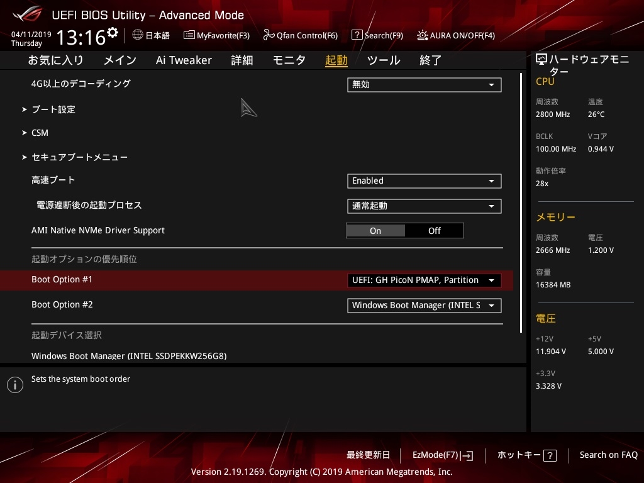This screenshot has height=483, width=644.
Task: Select the Boot Option #1 row label
Action: (x=62, y=280)
